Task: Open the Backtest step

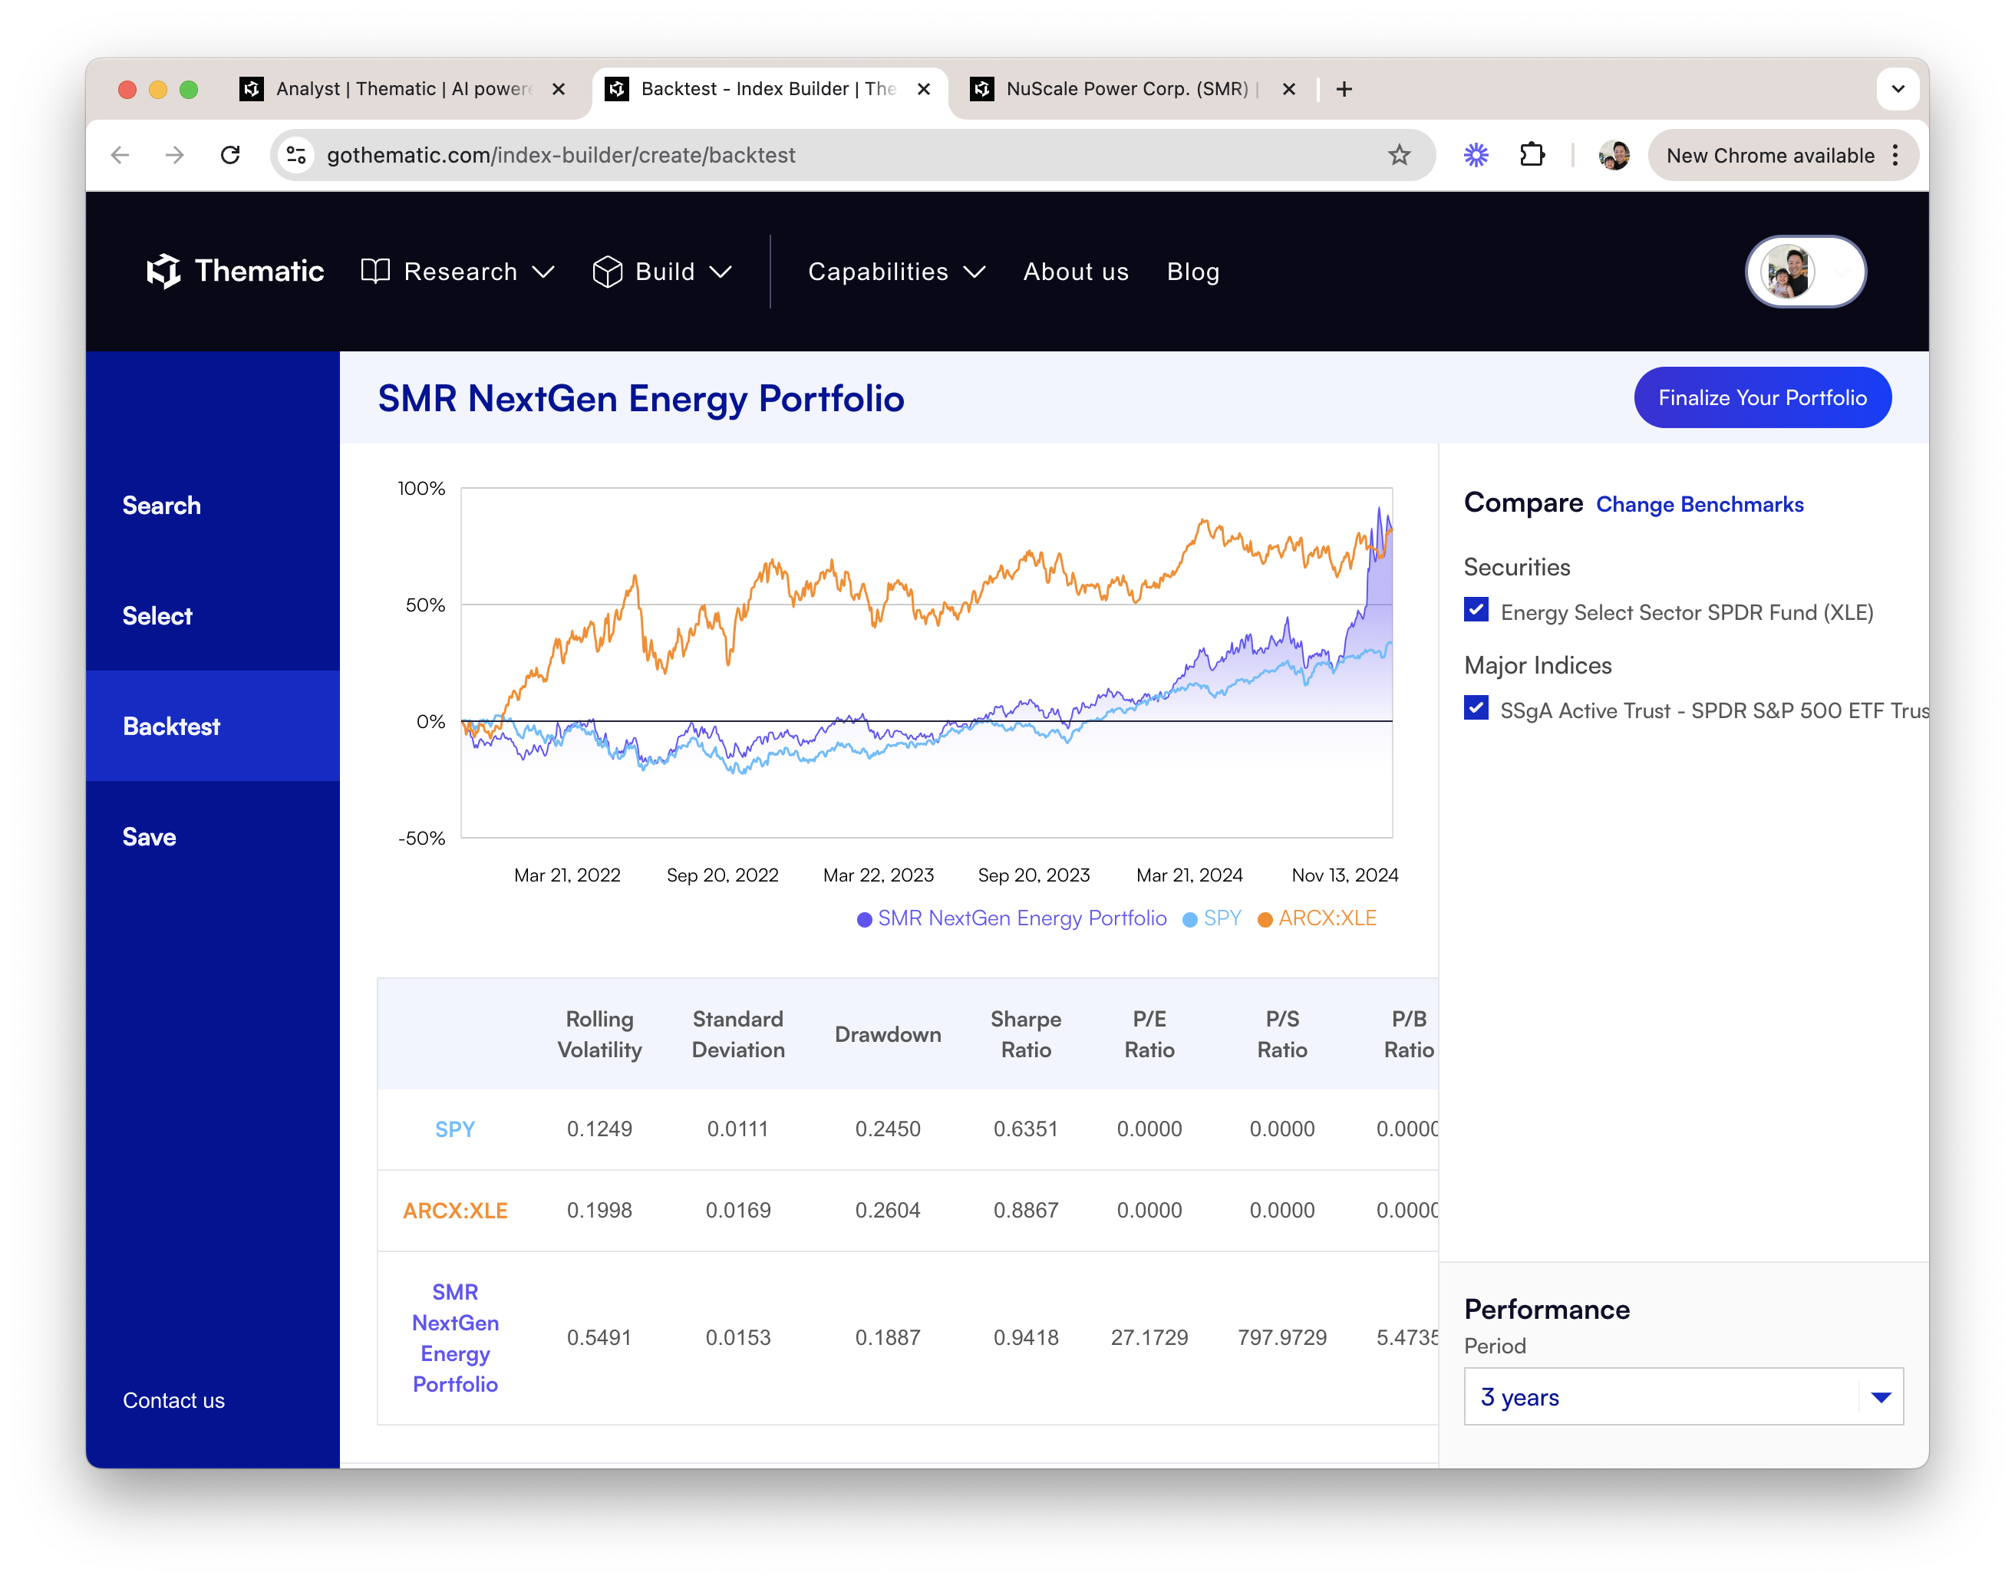Action: [212, 726]
